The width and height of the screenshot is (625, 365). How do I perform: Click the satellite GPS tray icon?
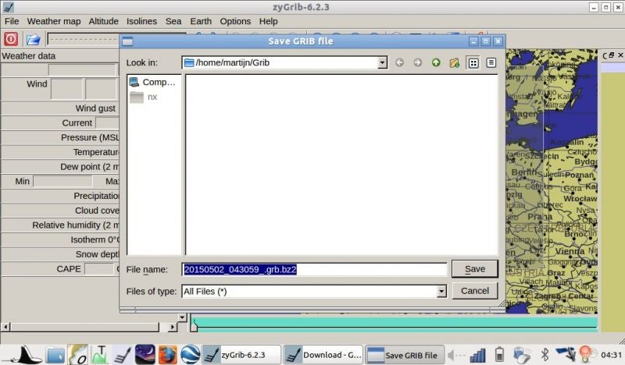coord(566,354)
